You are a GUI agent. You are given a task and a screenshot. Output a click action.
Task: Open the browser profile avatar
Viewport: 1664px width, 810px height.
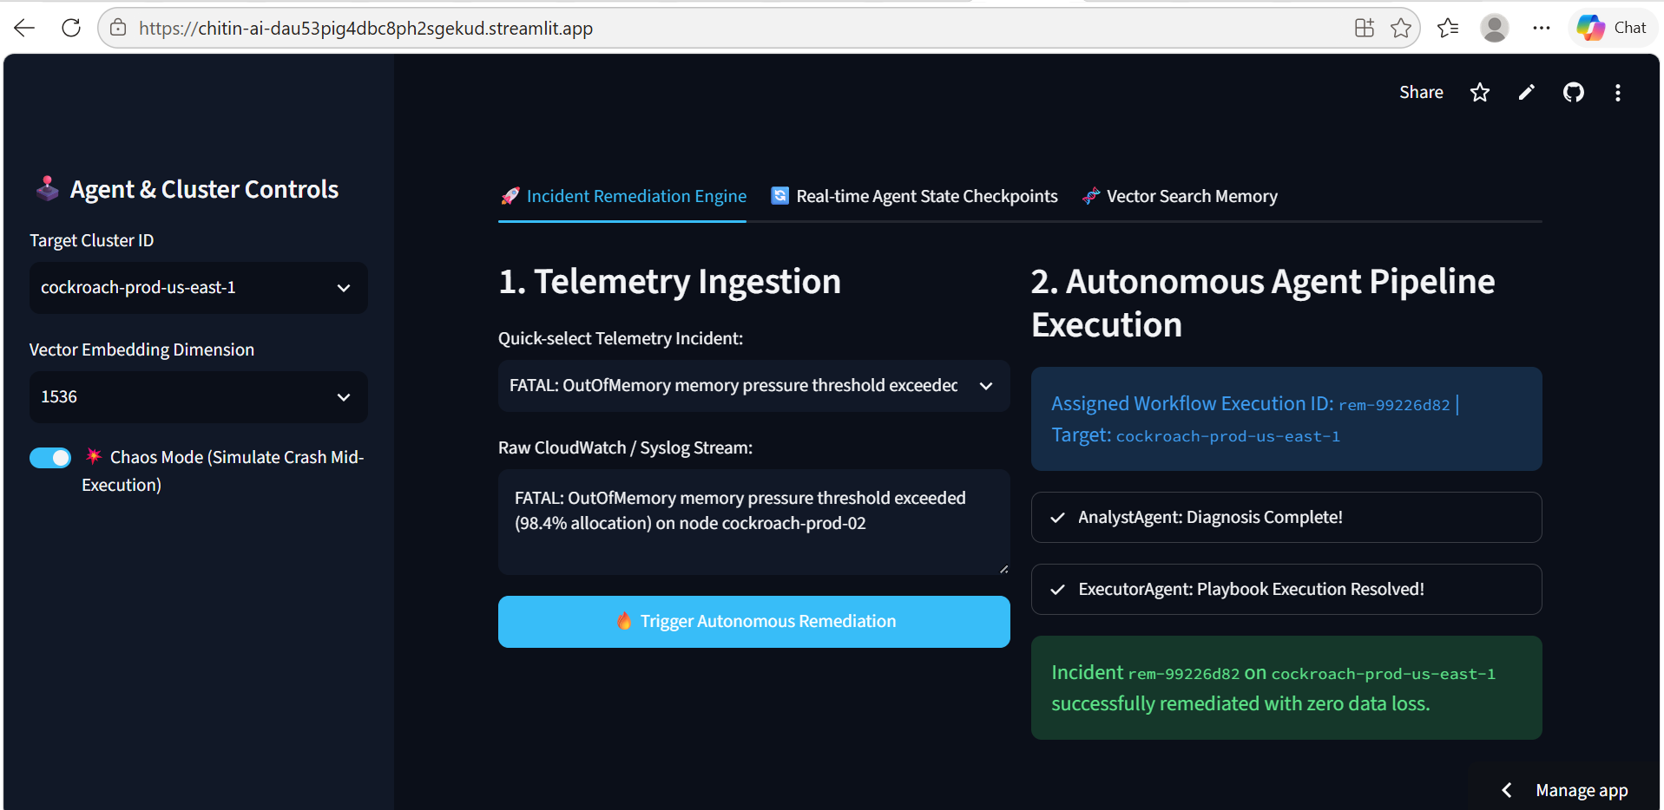1494,28
